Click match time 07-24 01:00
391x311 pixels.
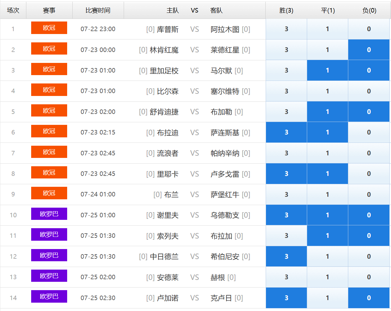coord(98,194)
